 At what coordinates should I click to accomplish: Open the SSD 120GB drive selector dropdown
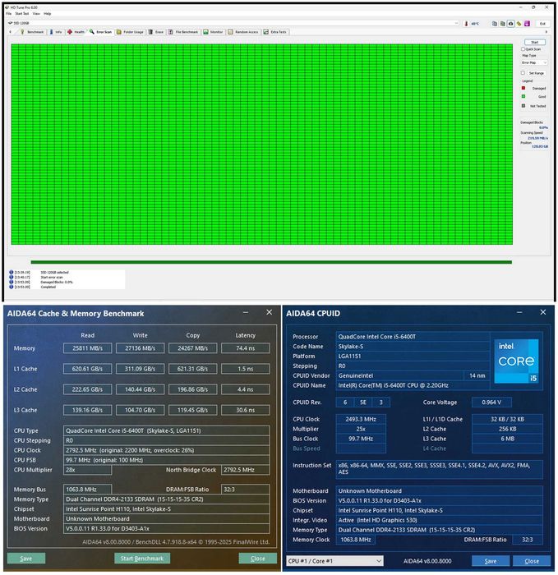point(233,23)
